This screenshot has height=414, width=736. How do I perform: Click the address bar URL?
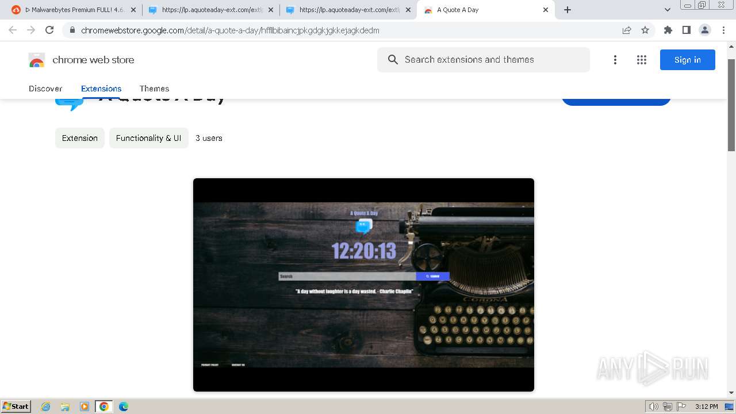click(230, 30)
